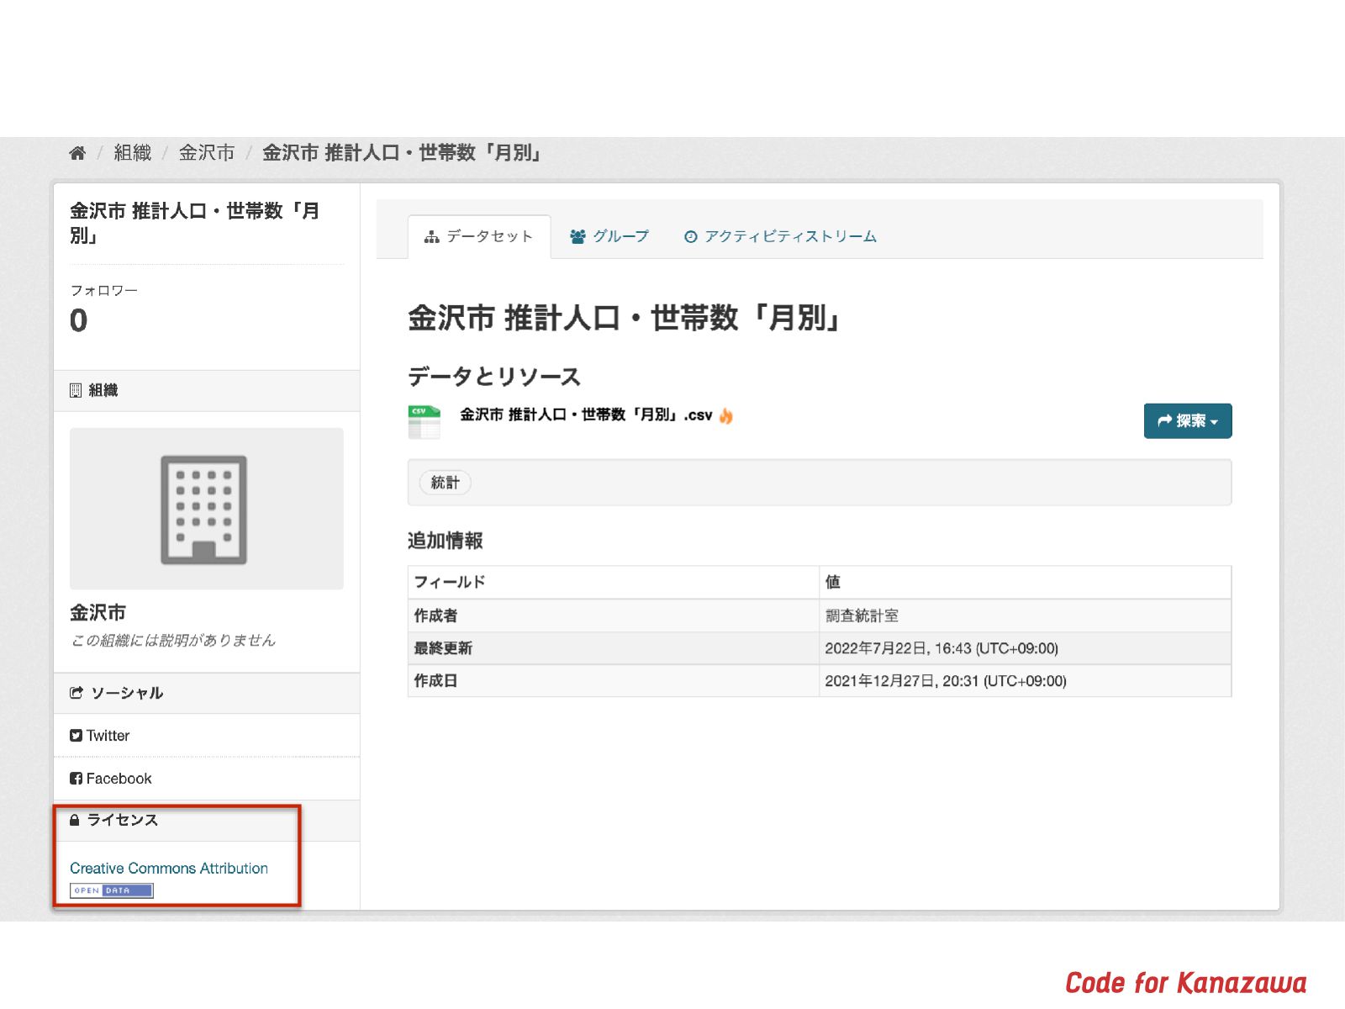Share on Twitter
1345x1009 pixels.
pyautogui.click(x=100, y=736)
